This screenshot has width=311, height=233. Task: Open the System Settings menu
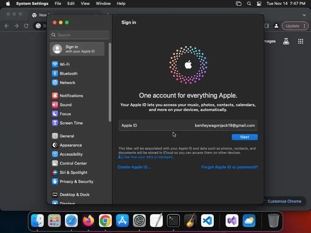pyautogui.click(x=32, y=4)
